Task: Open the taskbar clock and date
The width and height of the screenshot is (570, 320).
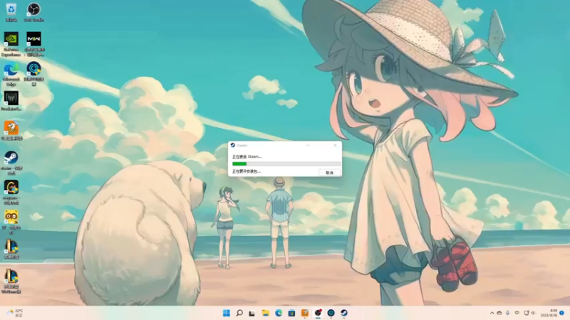Action: 549,313
